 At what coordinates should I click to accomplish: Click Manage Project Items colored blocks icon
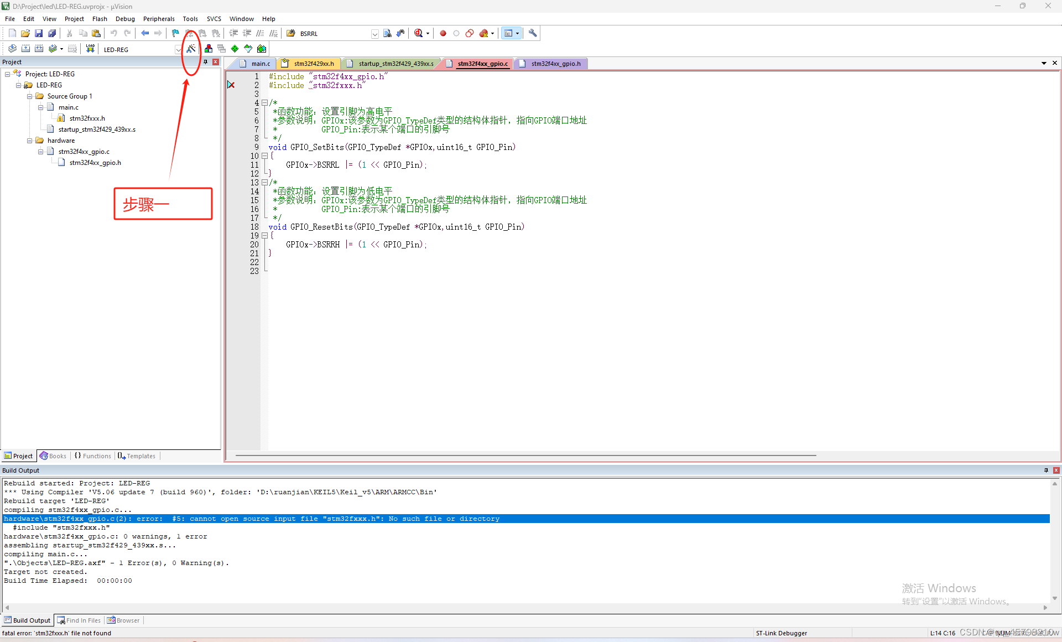point(209,49)
